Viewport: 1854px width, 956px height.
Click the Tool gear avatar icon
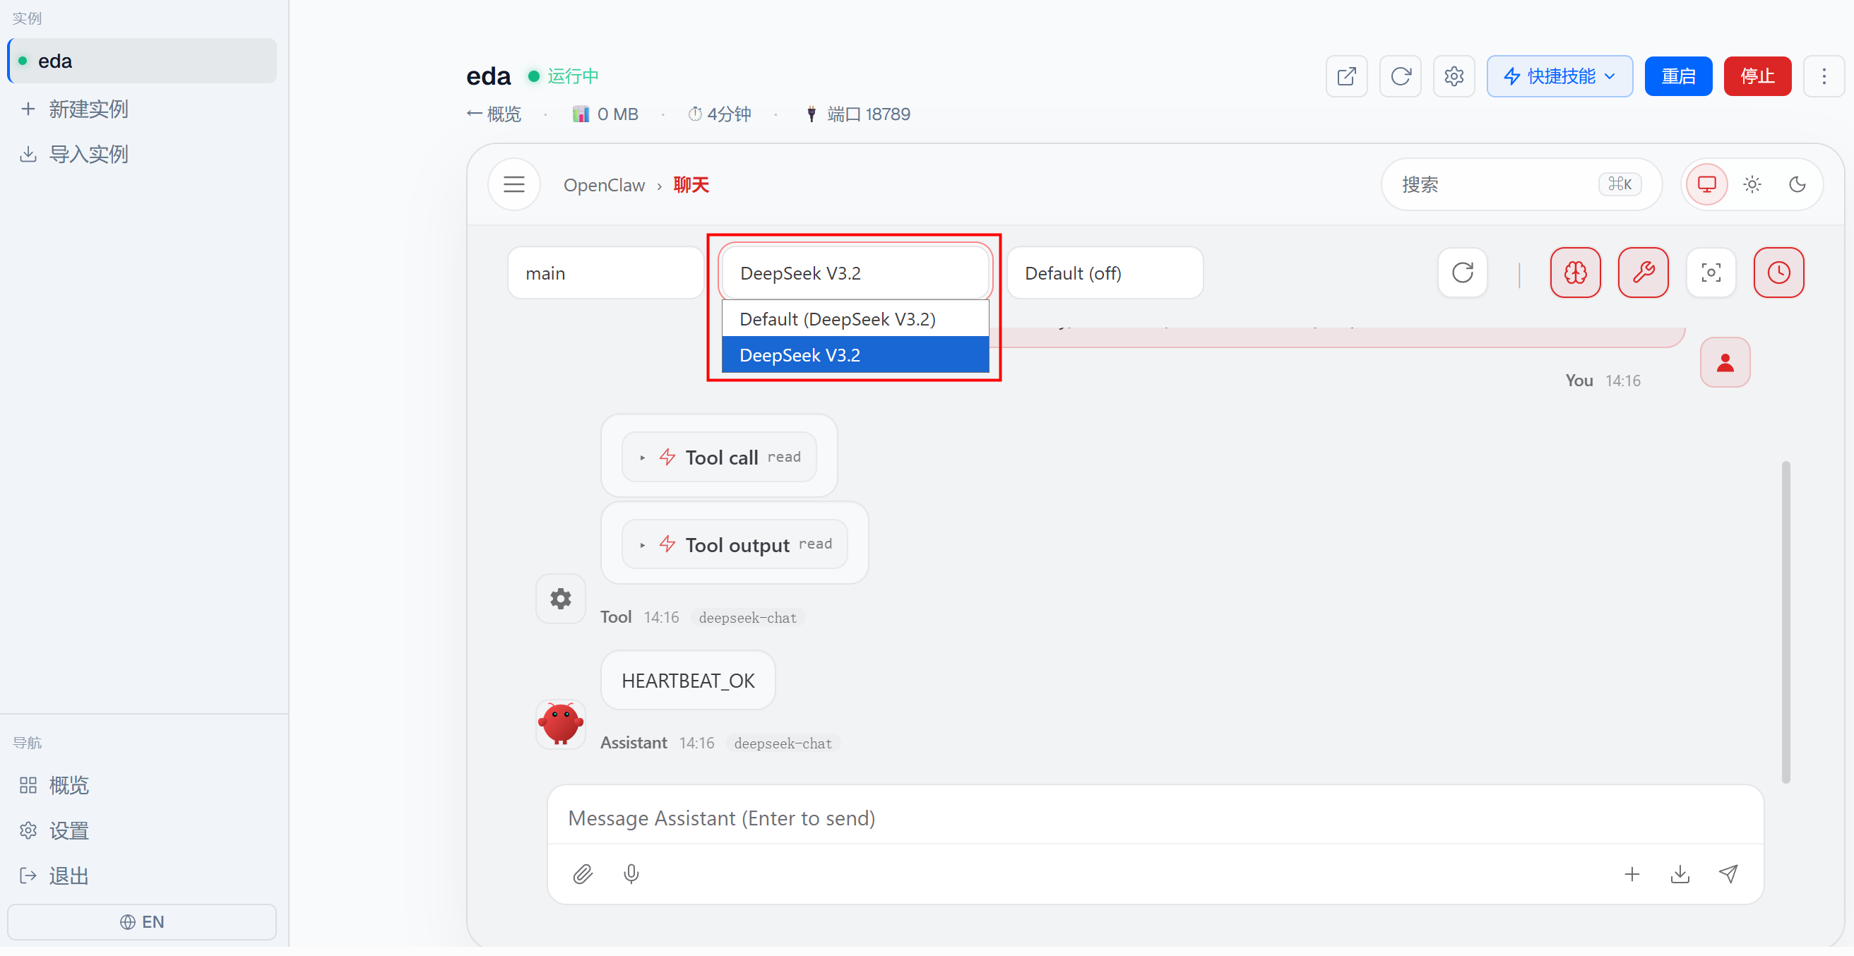561,599
